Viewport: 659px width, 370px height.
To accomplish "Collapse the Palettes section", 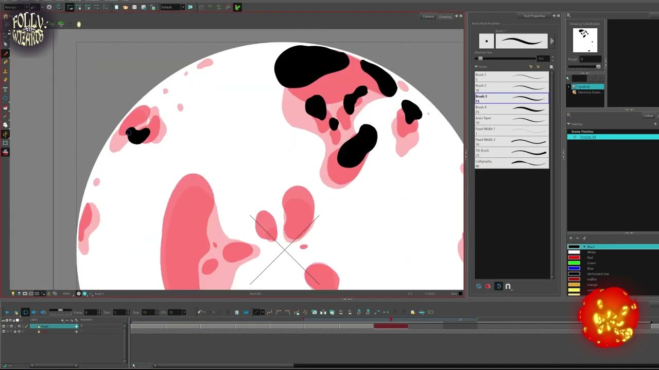I will (x=569, y=124).
